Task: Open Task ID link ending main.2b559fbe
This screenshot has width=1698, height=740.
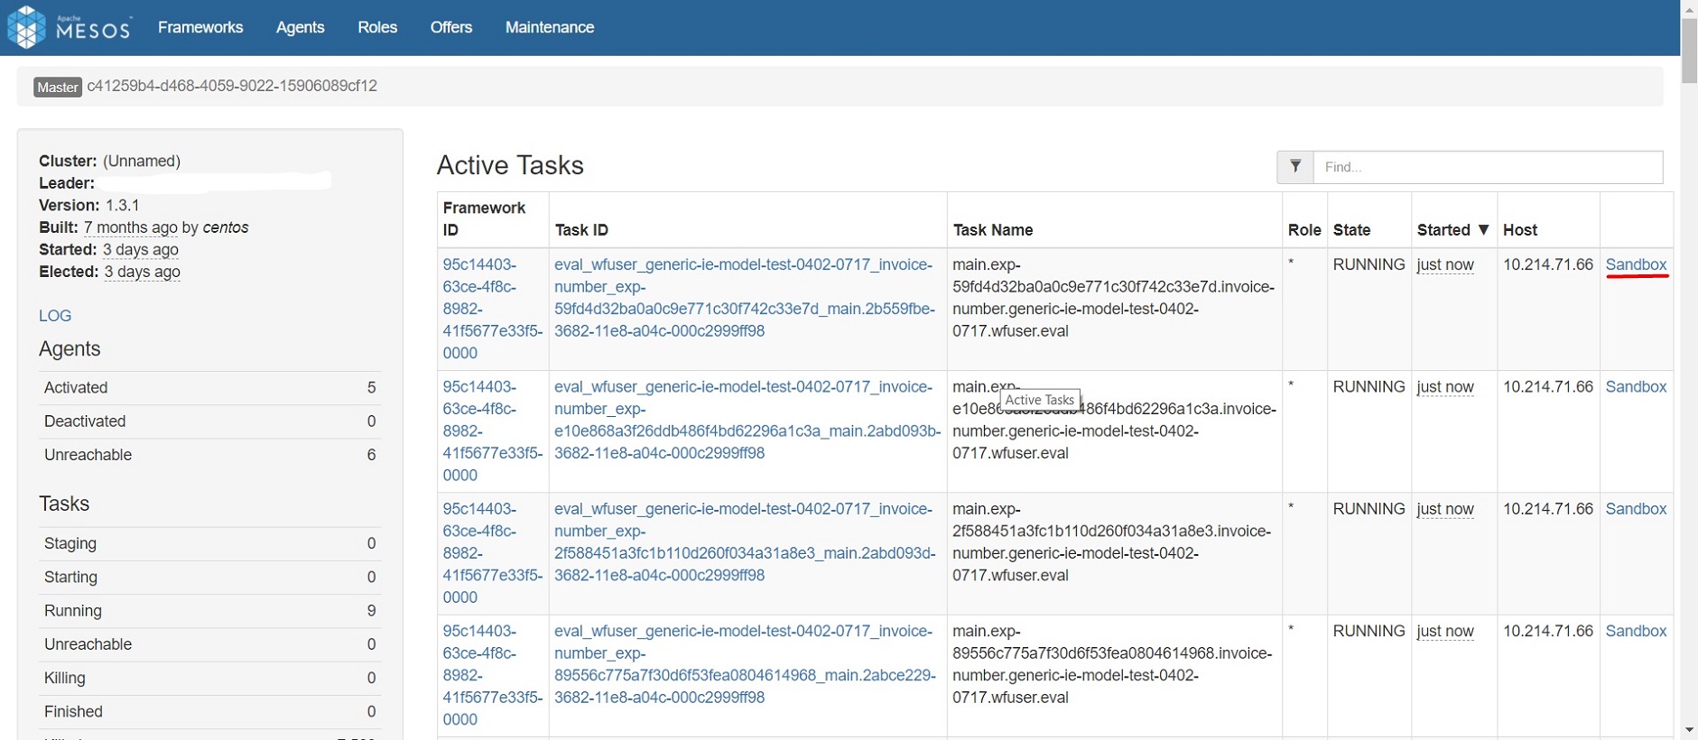Action: click(745, 298)
